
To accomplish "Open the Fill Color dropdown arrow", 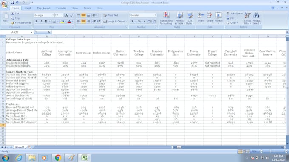I will 65,22.
